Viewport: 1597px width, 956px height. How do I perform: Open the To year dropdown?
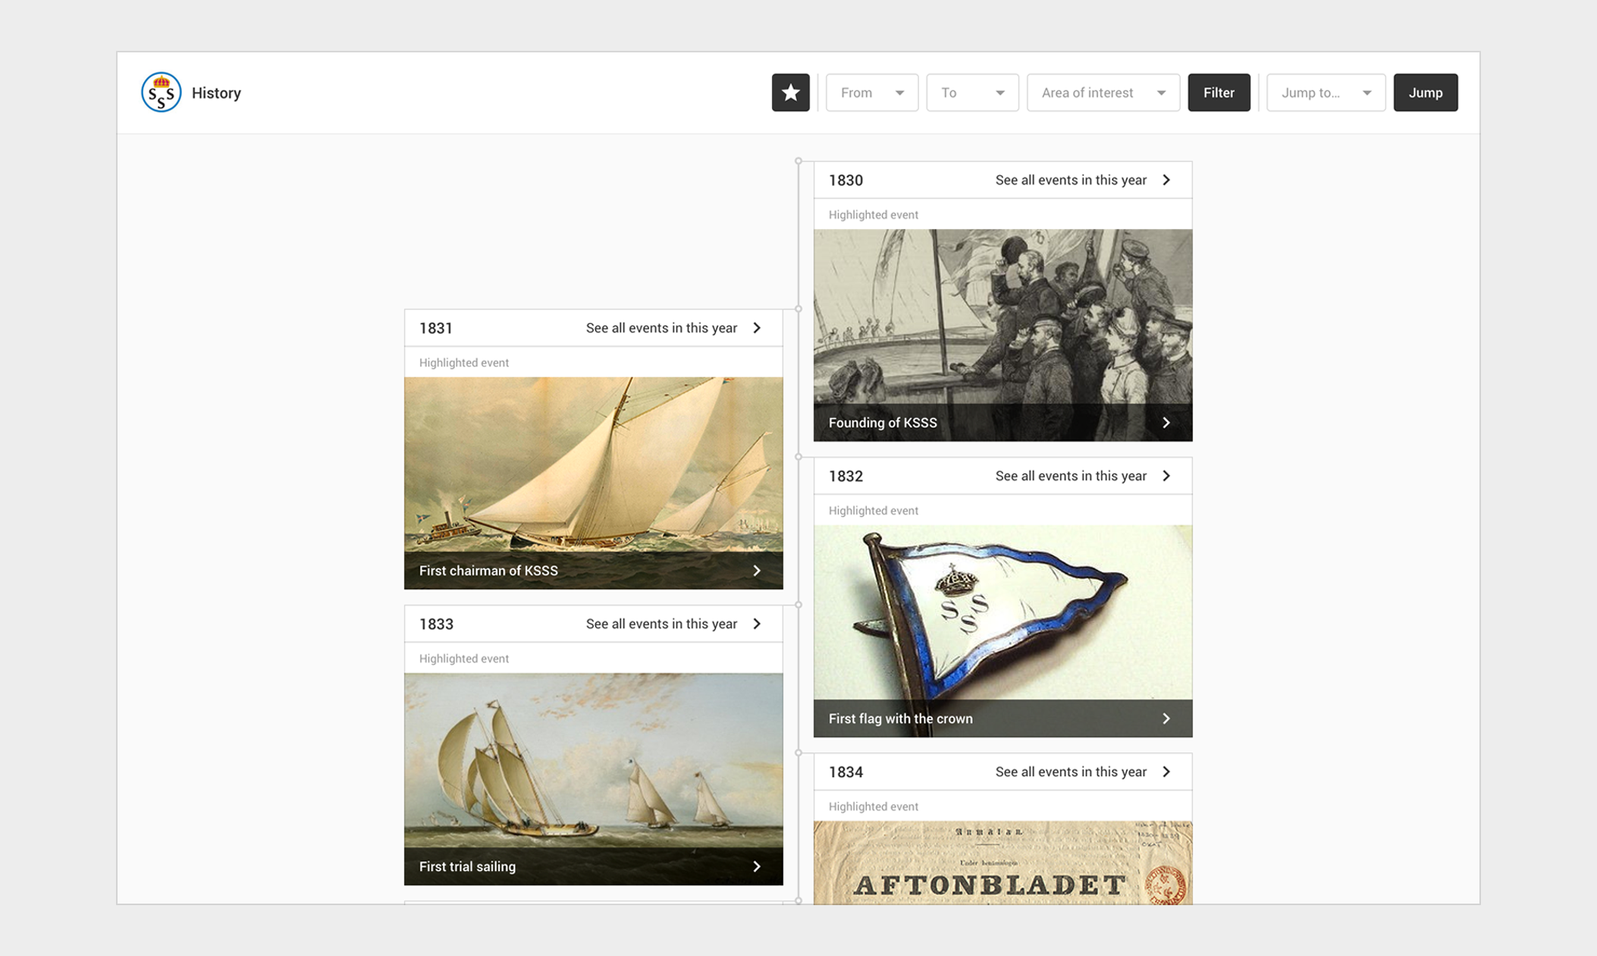[972, 93]
